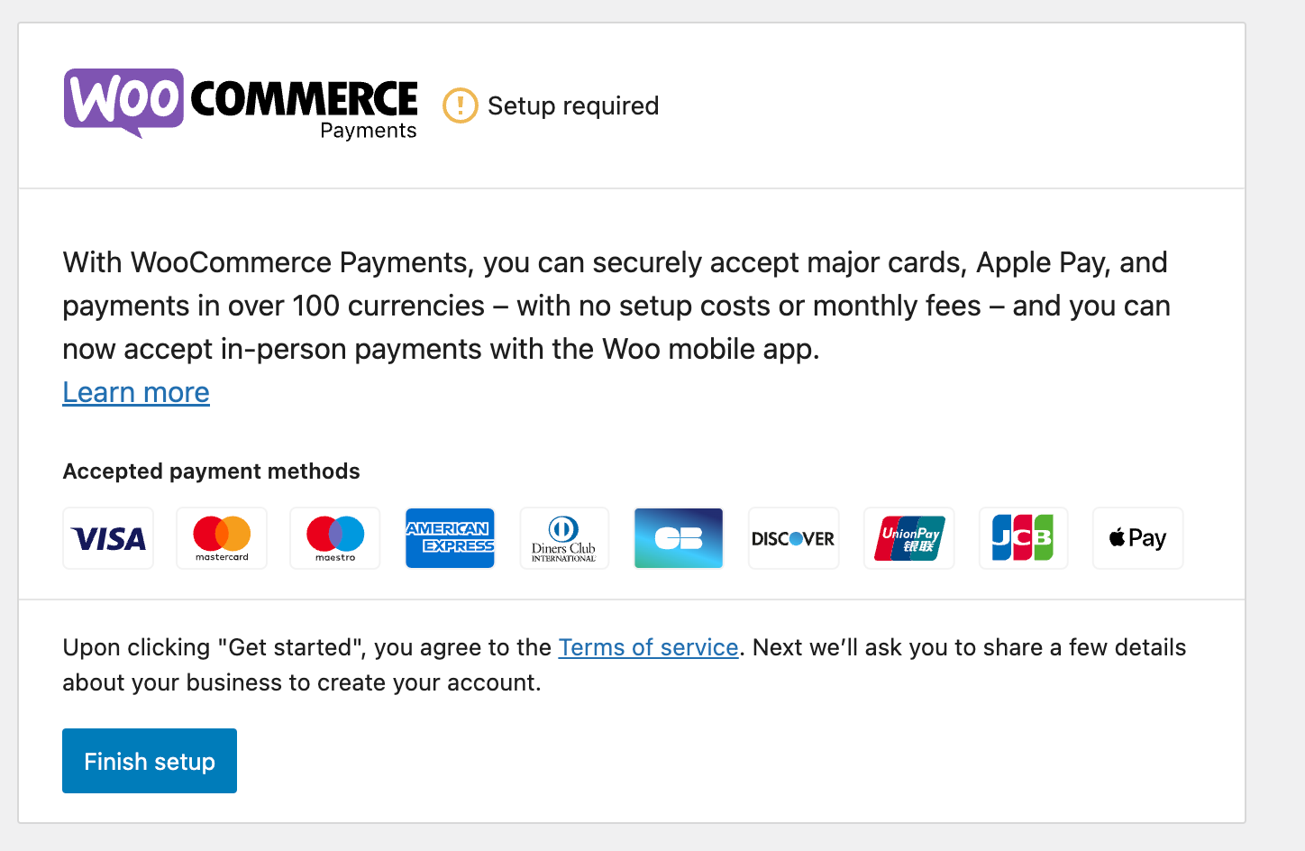The image size is (1305, 851).
Task: Click the yellow Setup required warning icon
Action: [460, 105]
